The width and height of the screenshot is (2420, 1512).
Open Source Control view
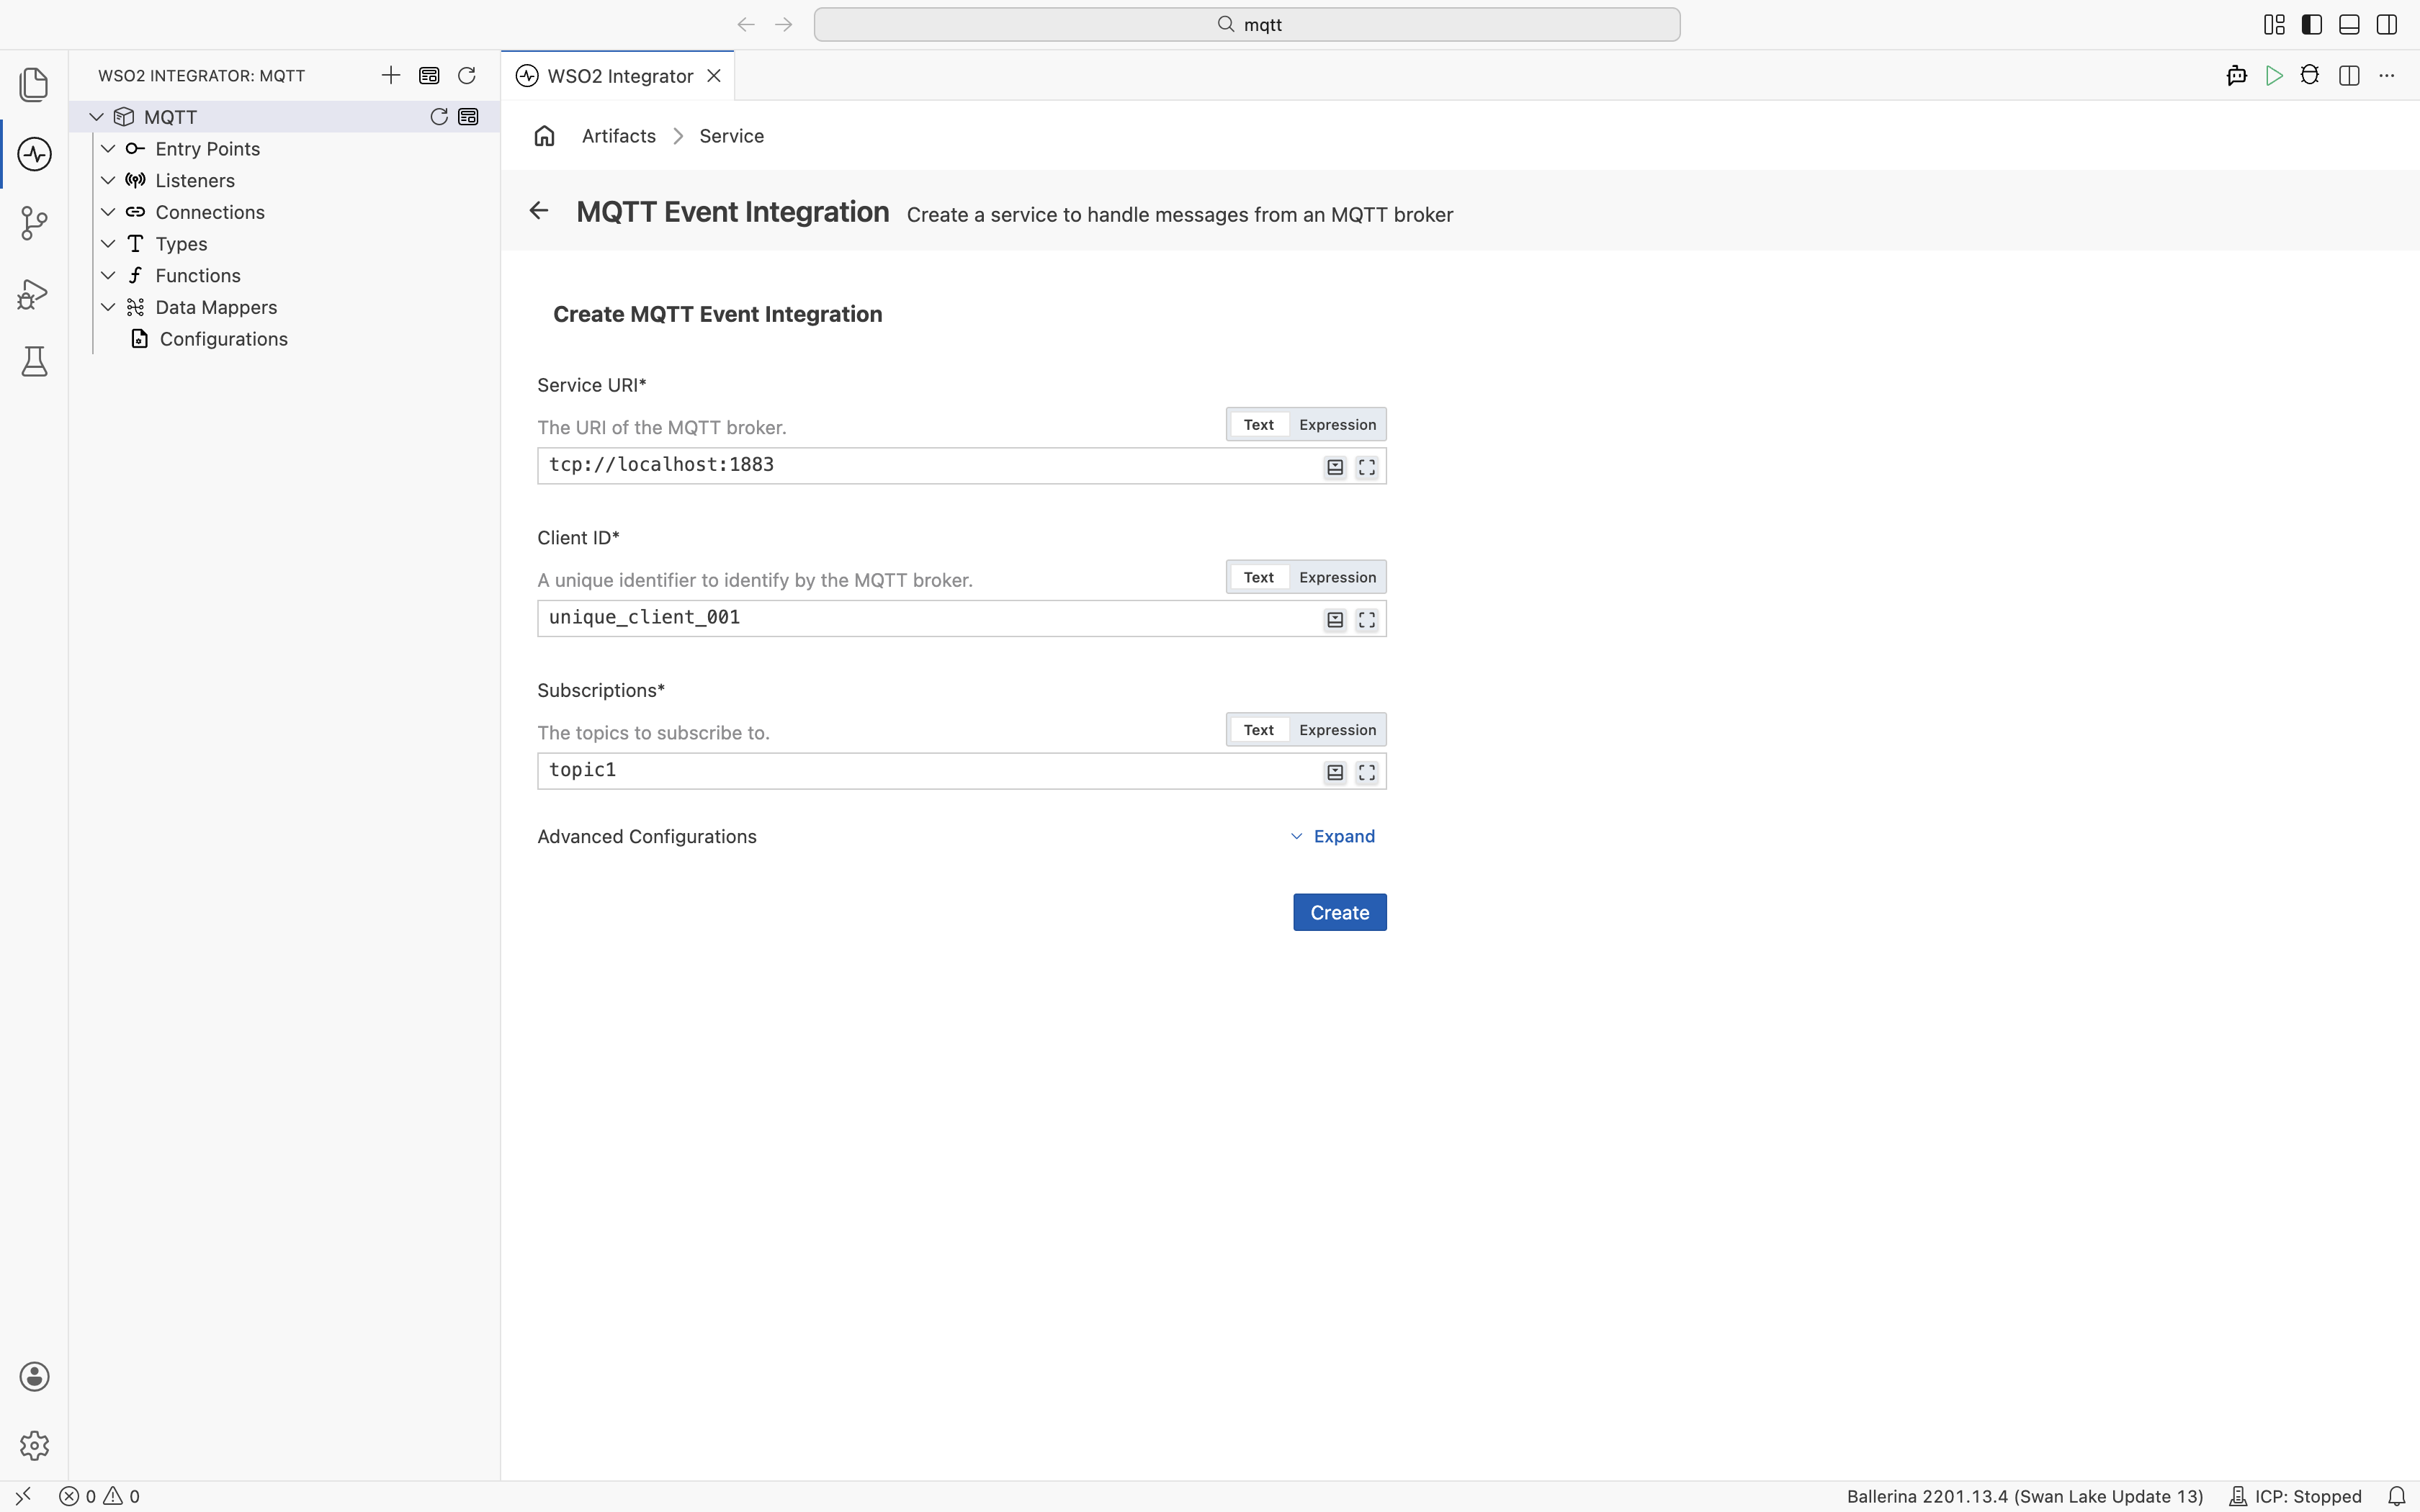point(34,223)
